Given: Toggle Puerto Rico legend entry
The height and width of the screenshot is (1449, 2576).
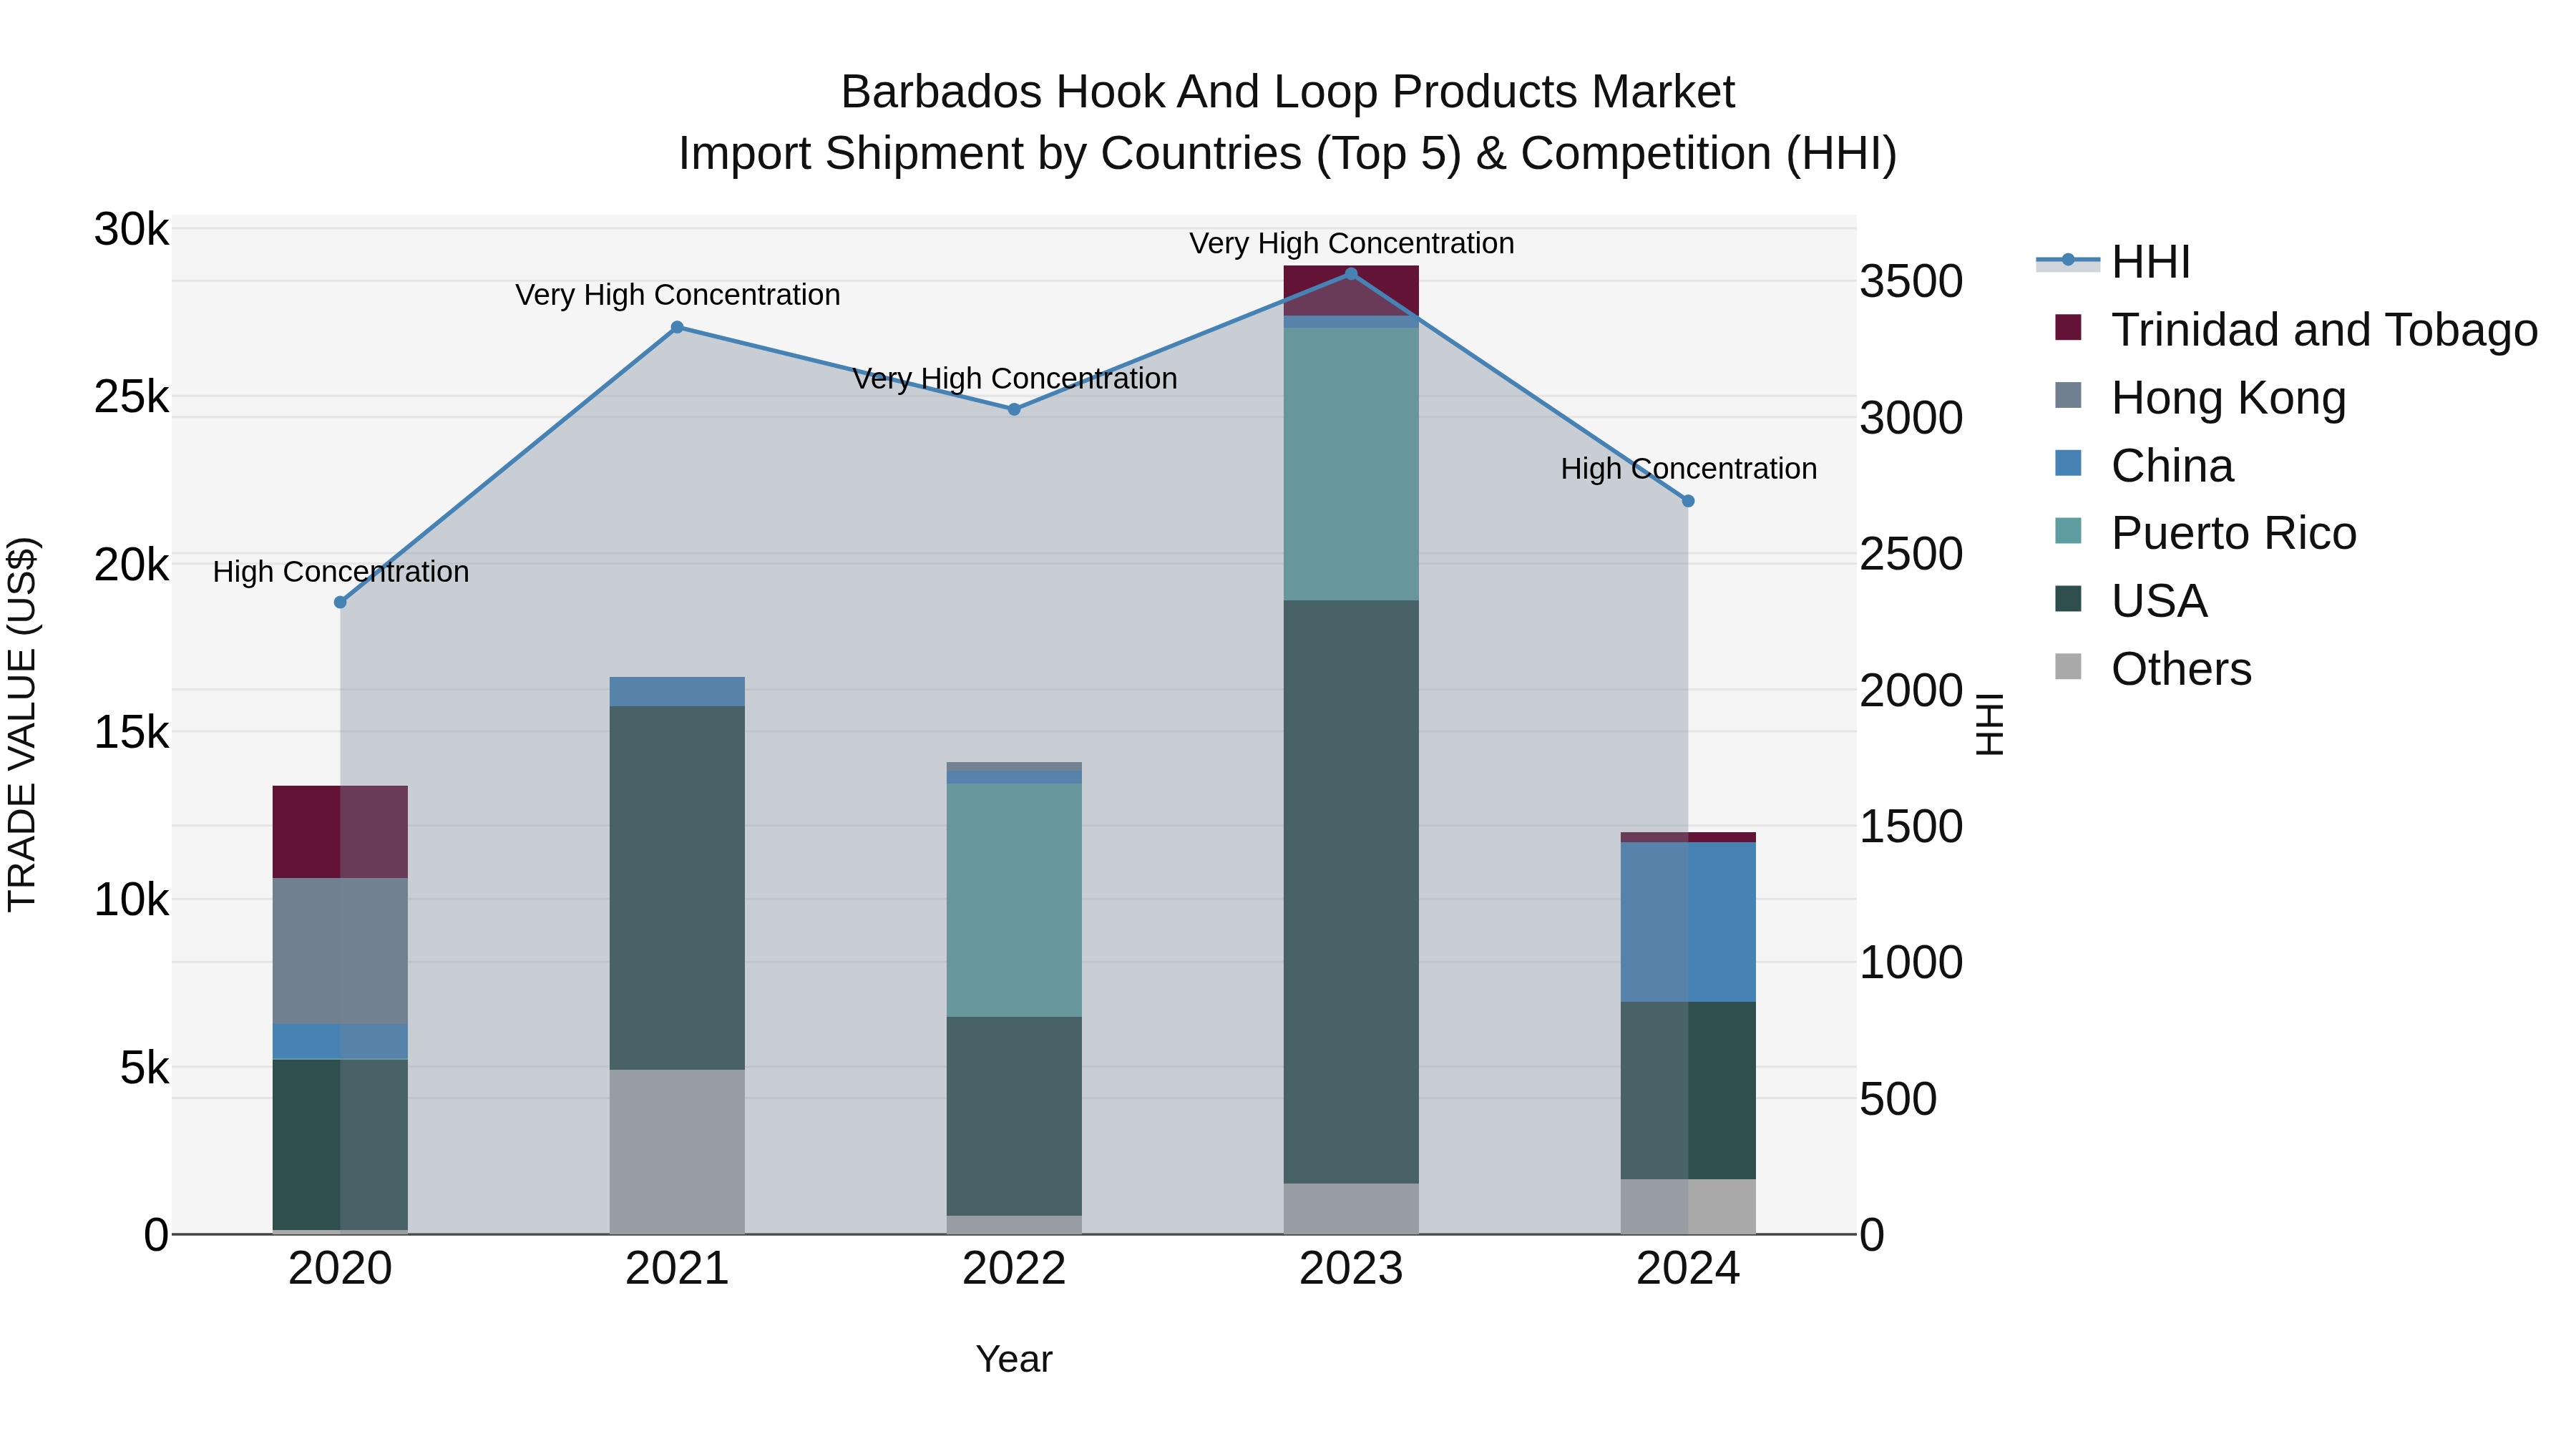Looking at the screenshot, I should pyautogui.click(x=2205, y=533).
